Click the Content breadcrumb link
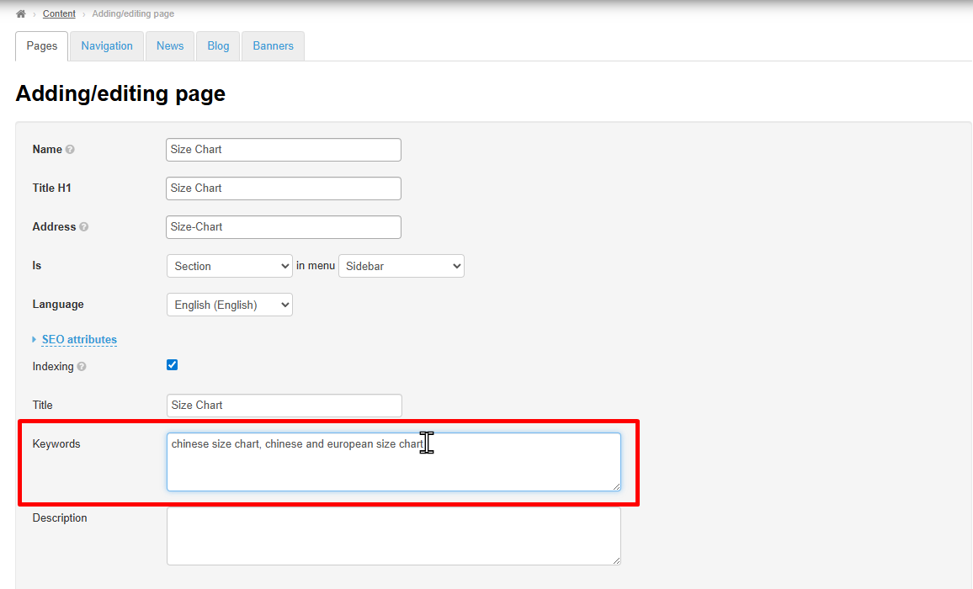This screenshot has width=973, height=589. pos(59,14)
